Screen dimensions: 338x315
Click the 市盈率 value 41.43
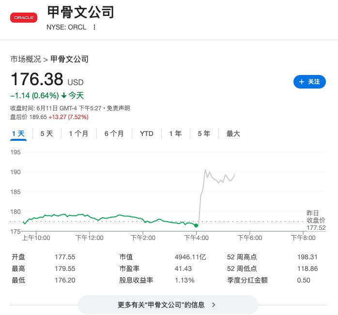[x=183, y=269]
